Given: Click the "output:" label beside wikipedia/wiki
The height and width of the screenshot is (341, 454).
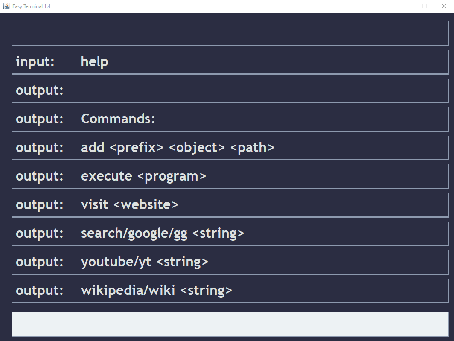Looking at the screenshot, I should tap(39, 290).
